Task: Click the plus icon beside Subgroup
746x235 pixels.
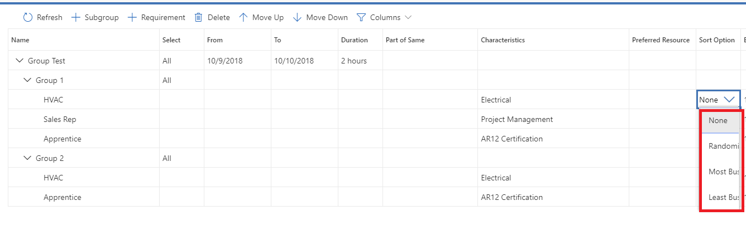Action: (76, 17)
